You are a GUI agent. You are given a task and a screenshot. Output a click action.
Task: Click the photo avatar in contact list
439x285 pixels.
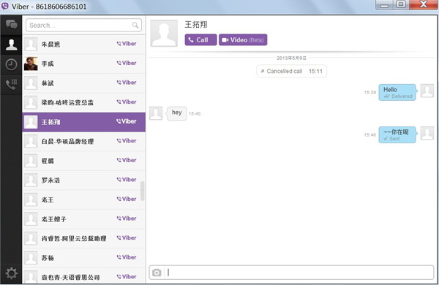[x=31, y=64]
